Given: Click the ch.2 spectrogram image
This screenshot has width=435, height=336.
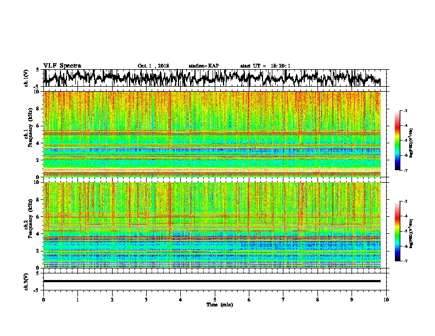Looking at the screenshot, I should (211, 225).
